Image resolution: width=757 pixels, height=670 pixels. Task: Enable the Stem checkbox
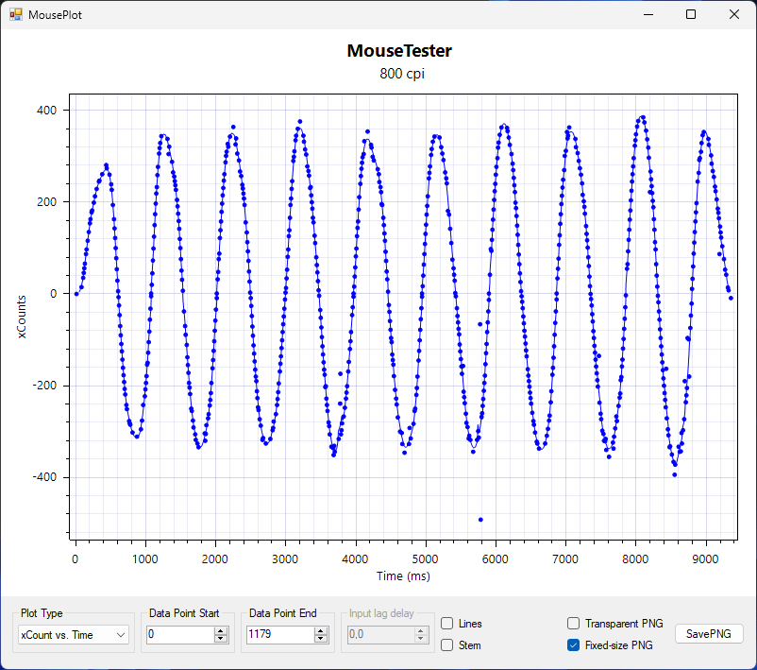[x=447, y=645]
